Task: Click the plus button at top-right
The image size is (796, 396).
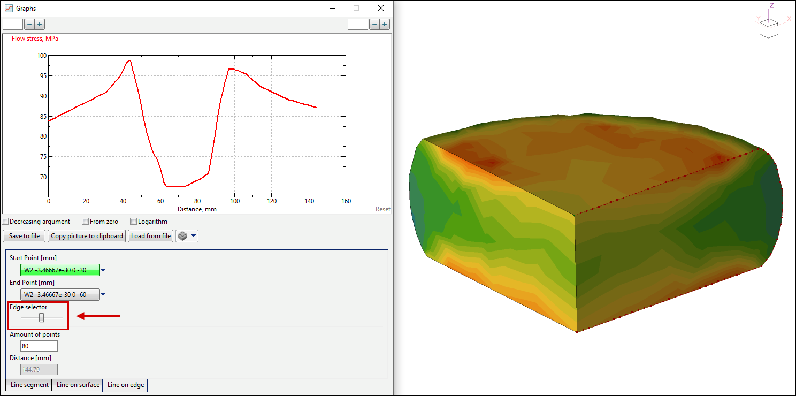Action: (x=385, y=24)
